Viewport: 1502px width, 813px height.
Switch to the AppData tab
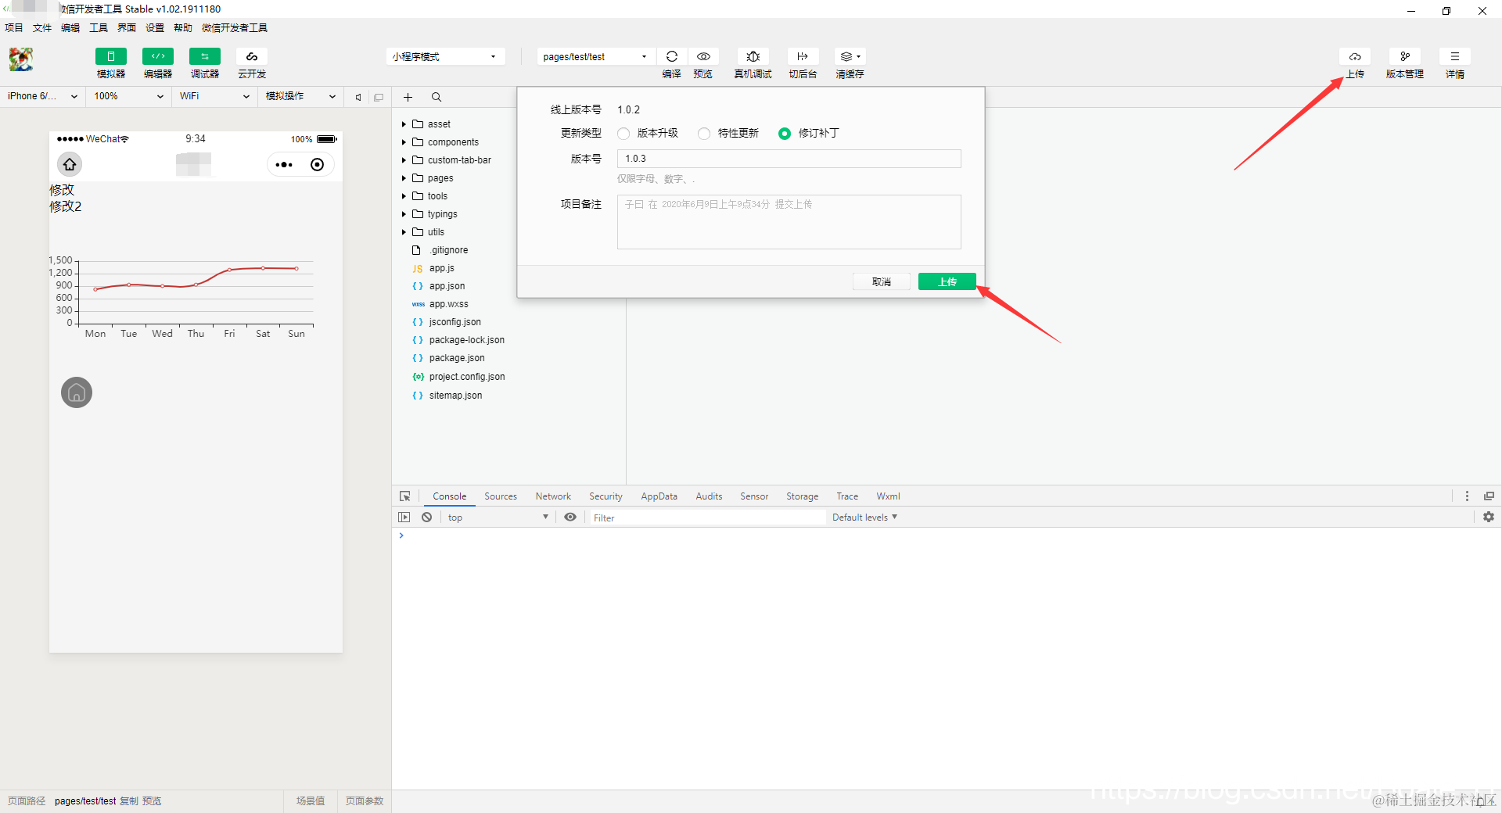pyautogui.click(x=659, y=496)
